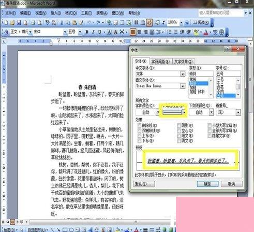Image resolution: width=254 pixels, height=232 pixels.
Task: Click the Word Help question icon
Action: point(187,23)
